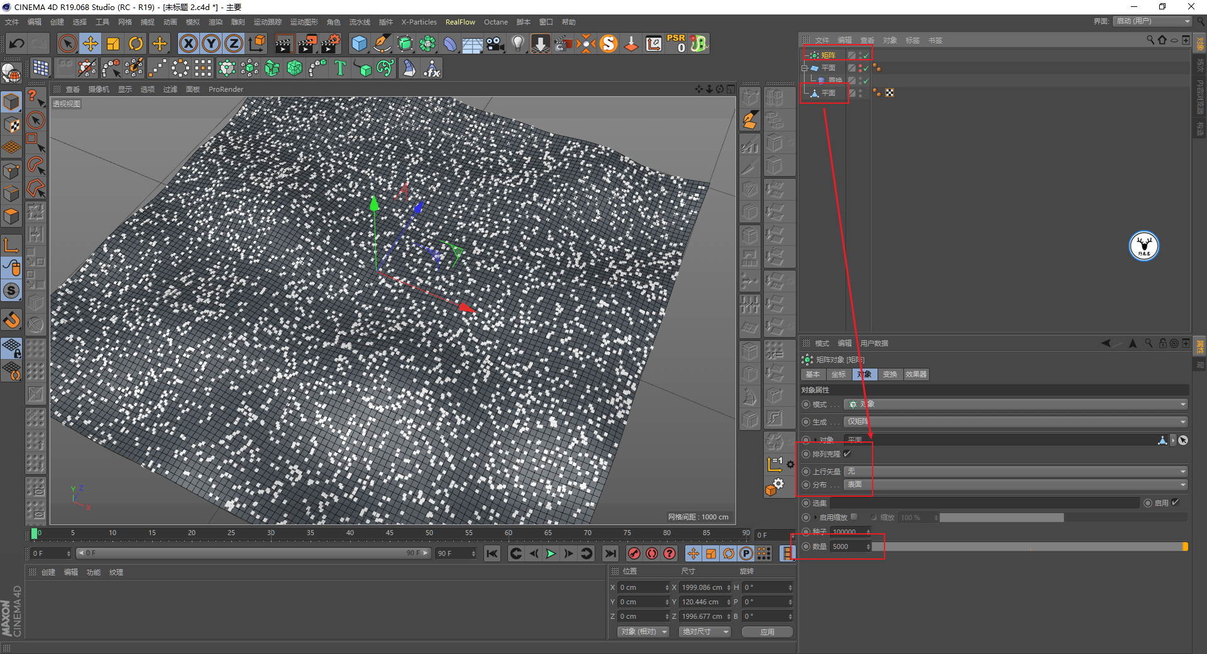Add a cube primitive object
1207x654 pixels.
(x=359, y=43)
